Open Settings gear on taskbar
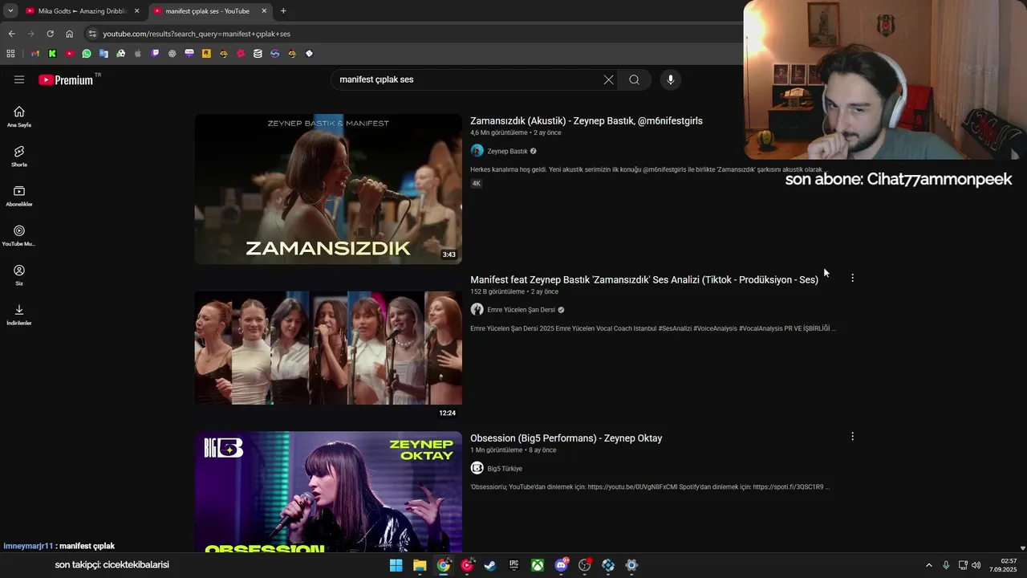The width and height of the screenshot is (1027, 578). pyautogui.click(x=631, y=565)
